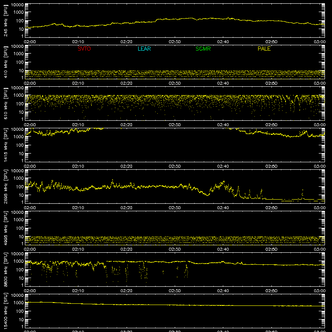Click the 1000 y-axis value on 15400 MHz plot

[x=19, y=303]
